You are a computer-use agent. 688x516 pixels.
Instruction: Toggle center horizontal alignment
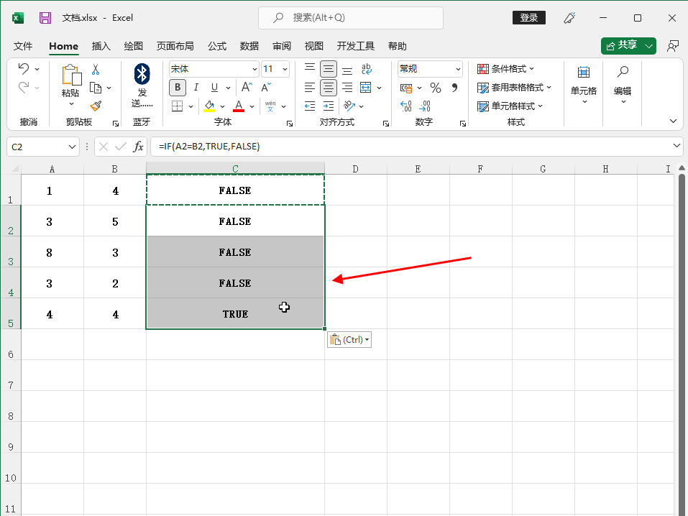coord(329,88)
